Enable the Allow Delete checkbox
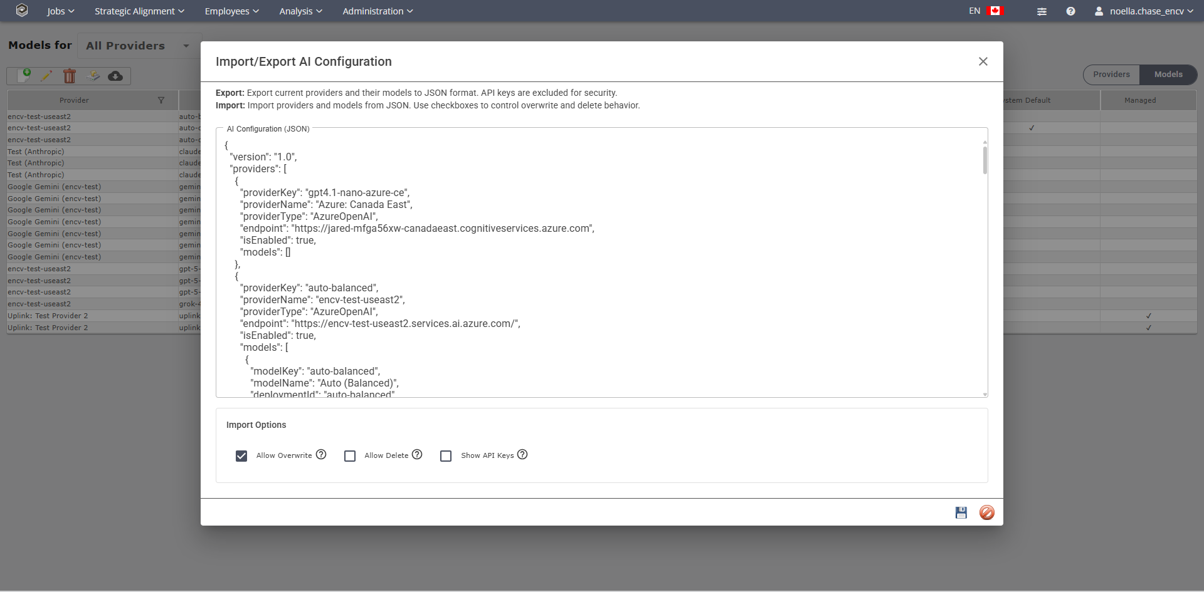The image size is (1204, 592). tap(350, 455)
